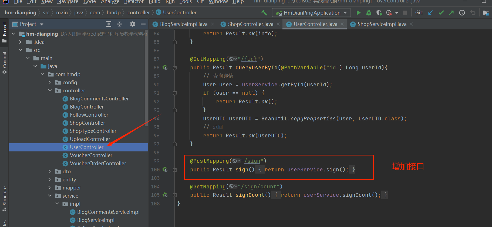Collapse queryUserById method fold on line 88

(175, 68)
